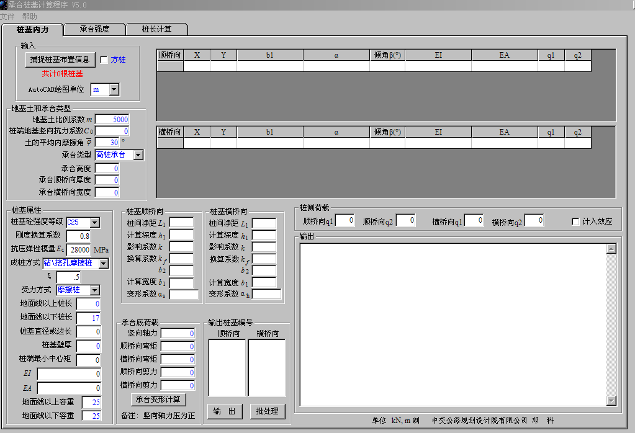Image resolution: width=635 pixels, height=433 pixels.
Task: Click output scrollbar down arrow
Action: point(611,401)
